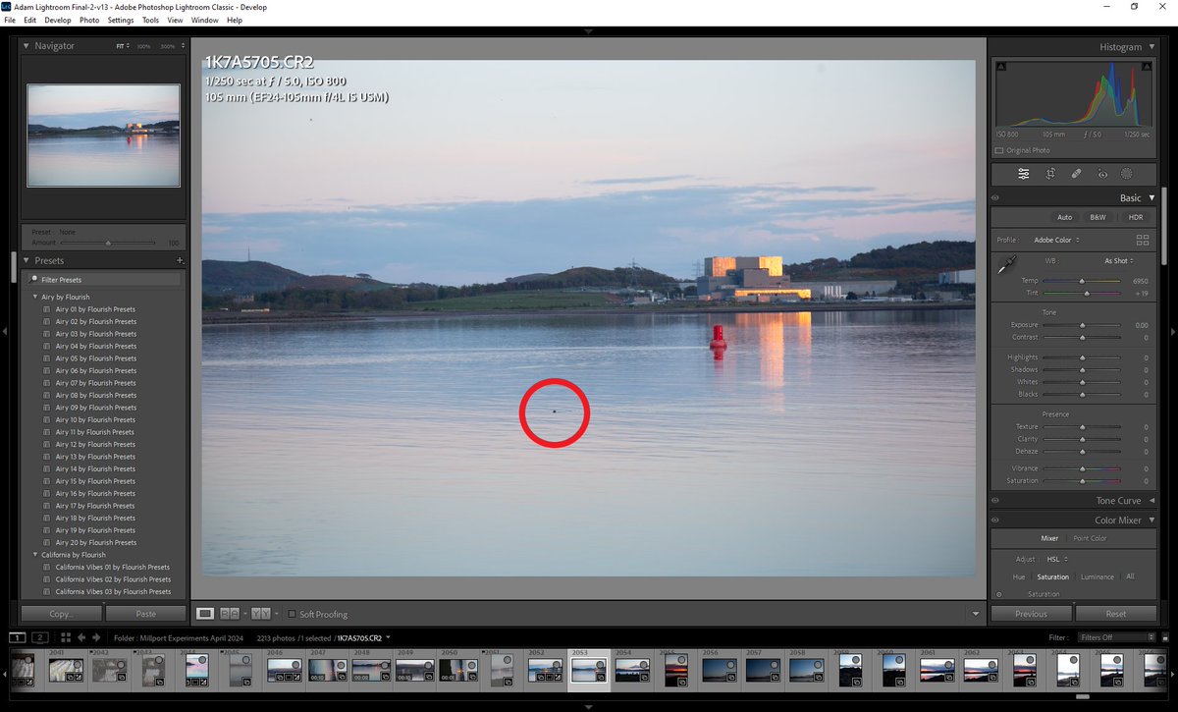Open the Develop menu
Viewport: 1178px width, 712px height.
[x=58, y=20]
